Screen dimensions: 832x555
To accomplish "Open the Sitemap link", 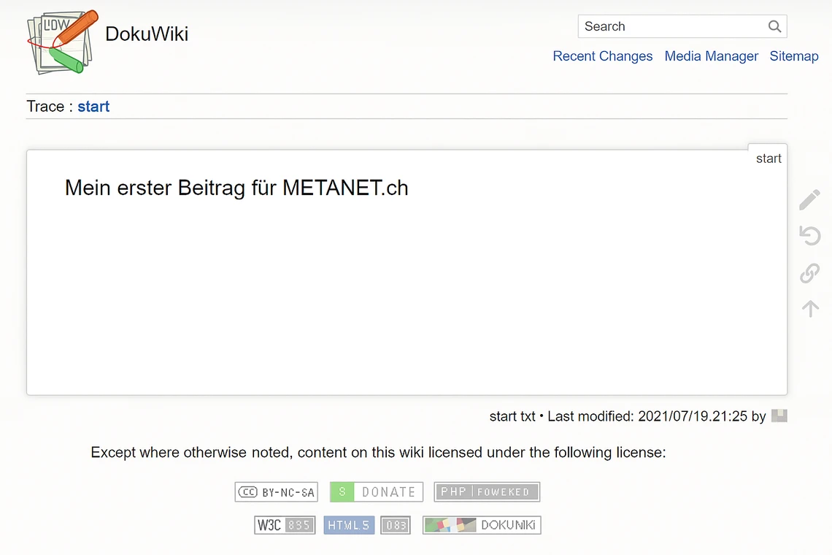I will (x=794, y=56).
